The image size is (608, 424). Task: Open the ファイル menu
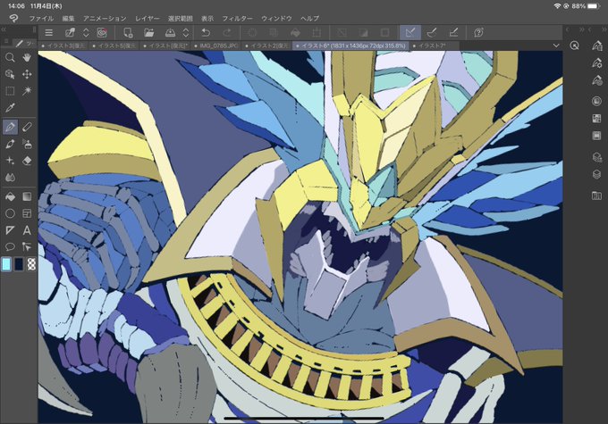click(x=41, y=18)
